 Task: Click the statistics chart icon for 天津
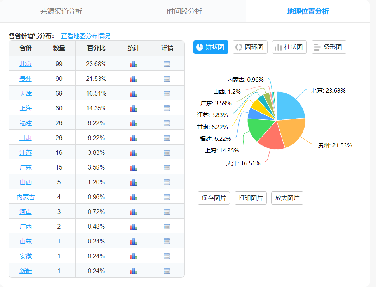tap(134, 93)
